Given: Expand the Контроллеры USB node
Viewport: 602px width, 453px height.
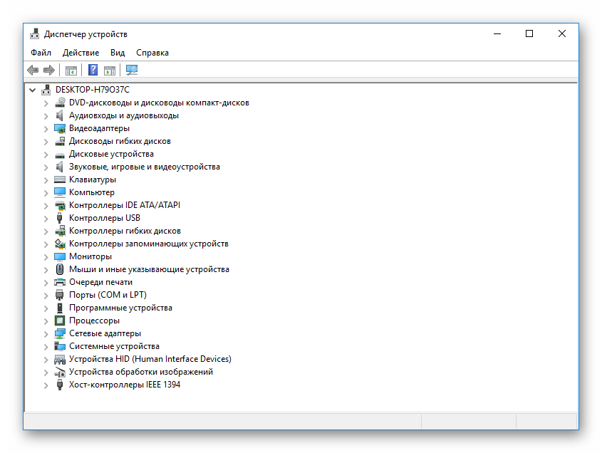Looking at the screenshot, I should [46, 218].
